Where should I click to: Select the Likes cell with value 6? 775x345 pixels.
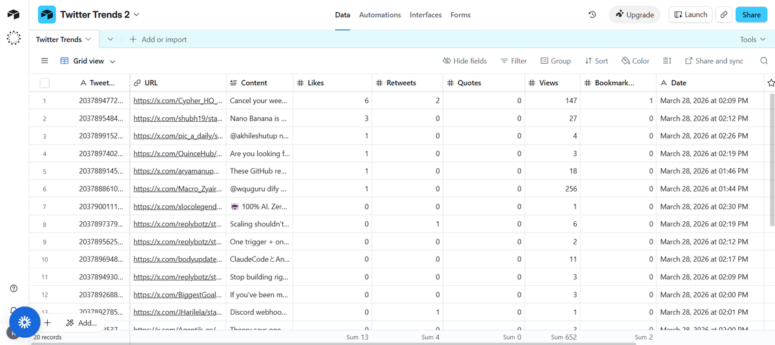[333, 101]
